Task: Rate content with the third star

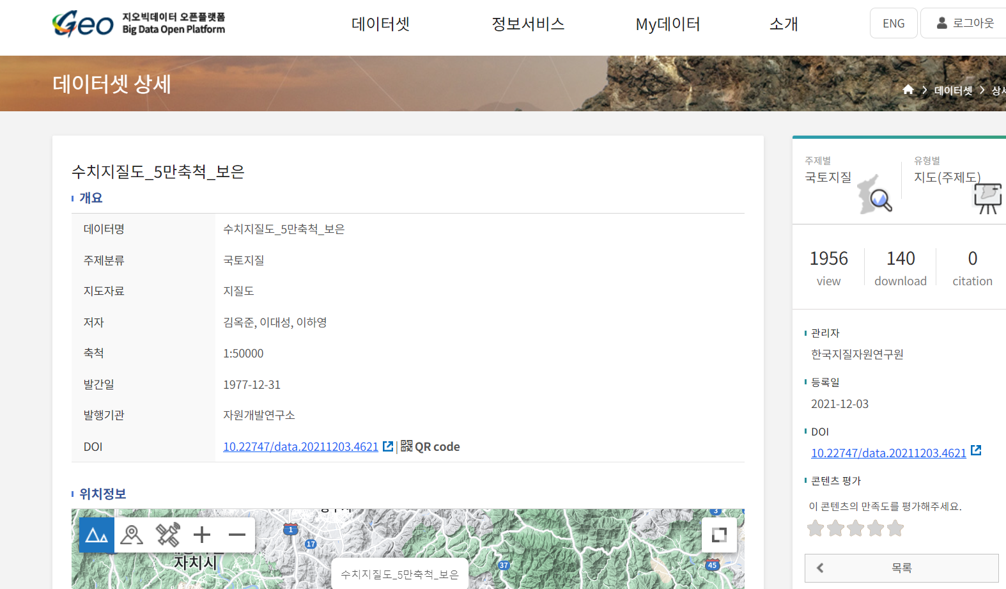Action: (855, 528)
